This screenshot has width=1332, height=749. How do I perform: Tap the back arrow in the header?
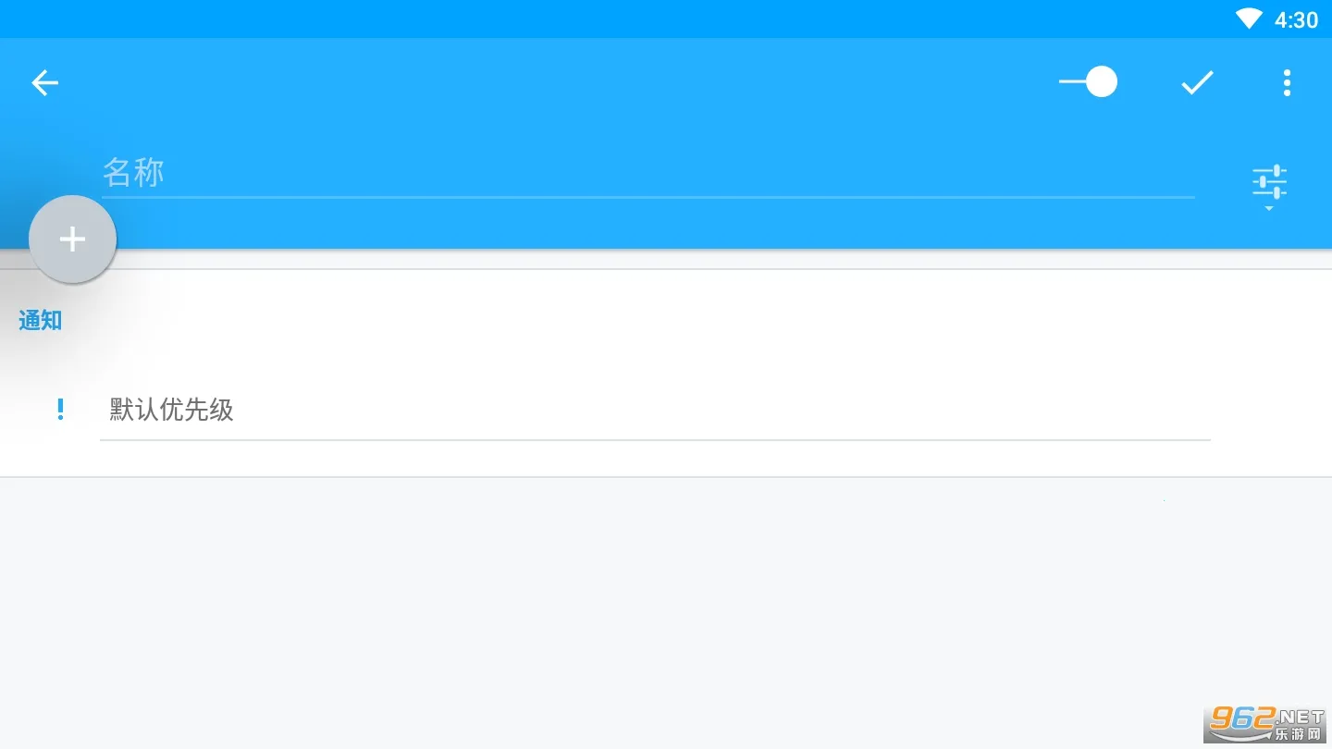point(44,83)
